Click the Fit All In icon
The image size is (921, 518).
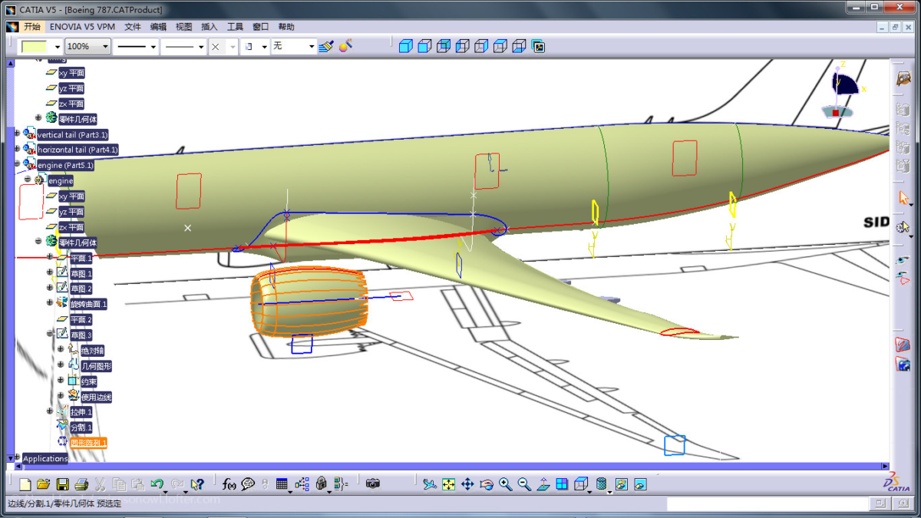[449, 484]
